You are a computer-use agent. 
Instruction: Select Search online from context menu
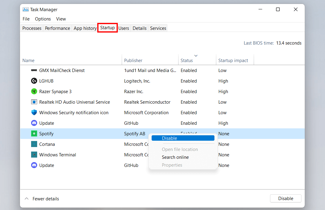tap(175, 157)
